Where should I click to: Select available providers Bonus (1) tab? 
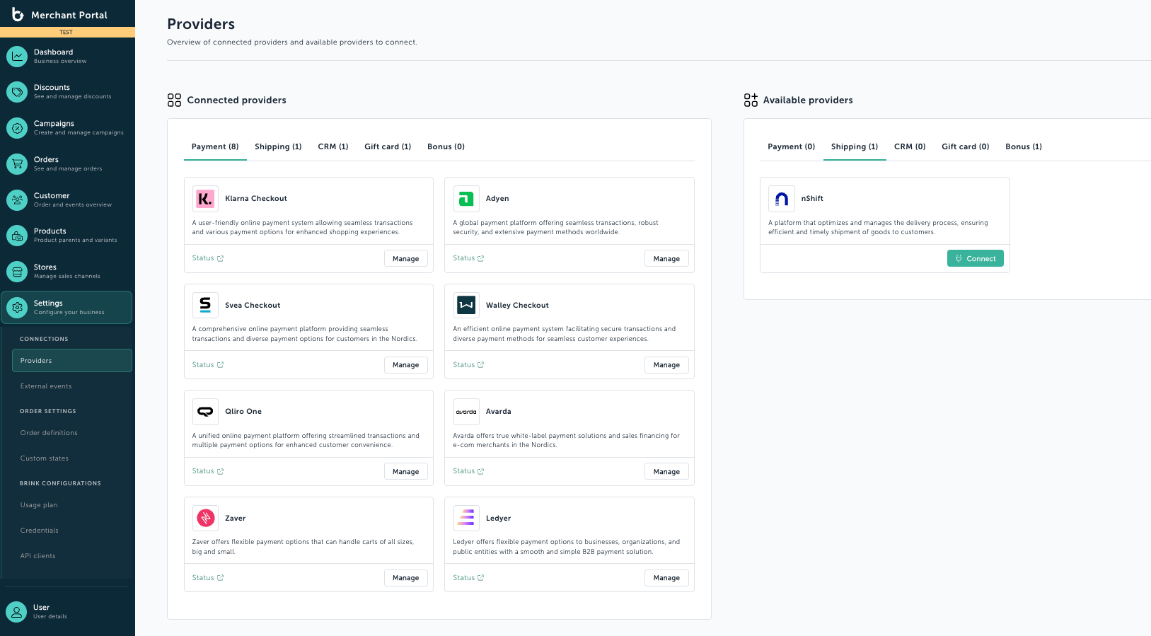coord(1024,146)
